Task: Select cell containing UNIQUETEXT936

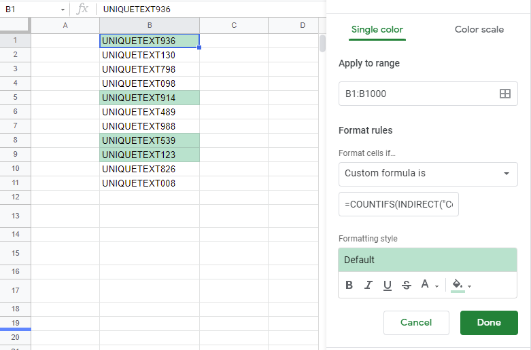Action: coord(150,41)
